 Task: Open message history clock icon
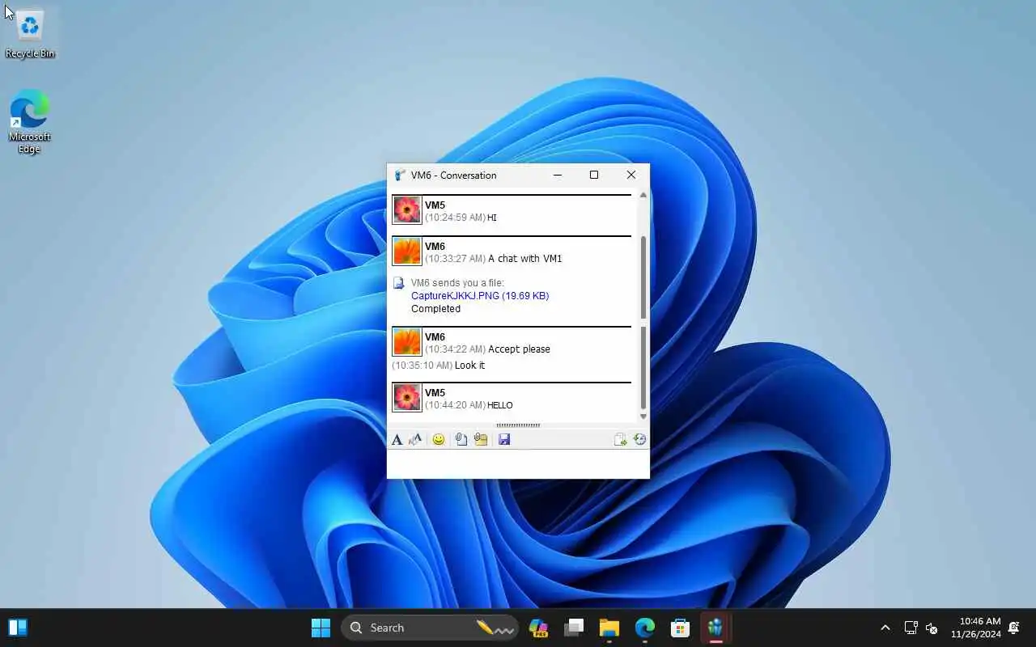tap(639, 440)
